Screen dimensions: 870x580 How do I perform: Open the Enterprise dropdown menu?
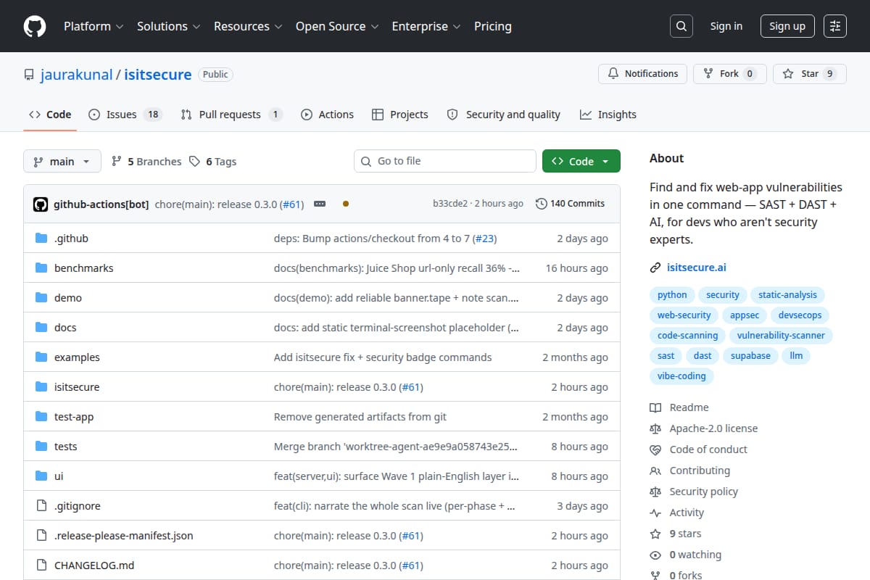coord(426,26)
